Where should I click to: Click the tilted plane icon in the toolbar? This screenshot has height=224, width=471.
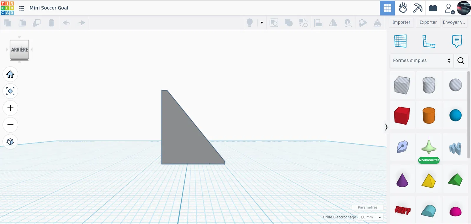(x=363, y=23)
